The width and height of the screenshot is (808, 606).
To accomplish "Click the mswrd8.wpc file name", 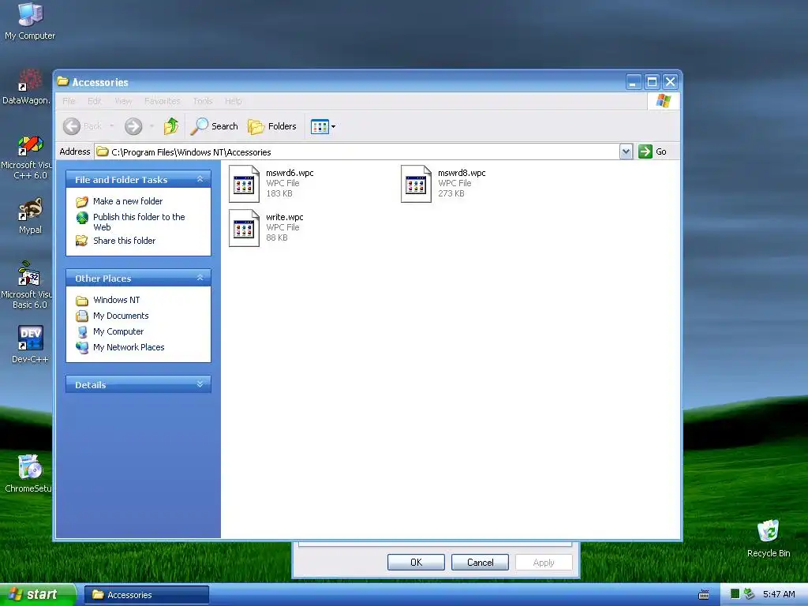I will click(462, 173).
